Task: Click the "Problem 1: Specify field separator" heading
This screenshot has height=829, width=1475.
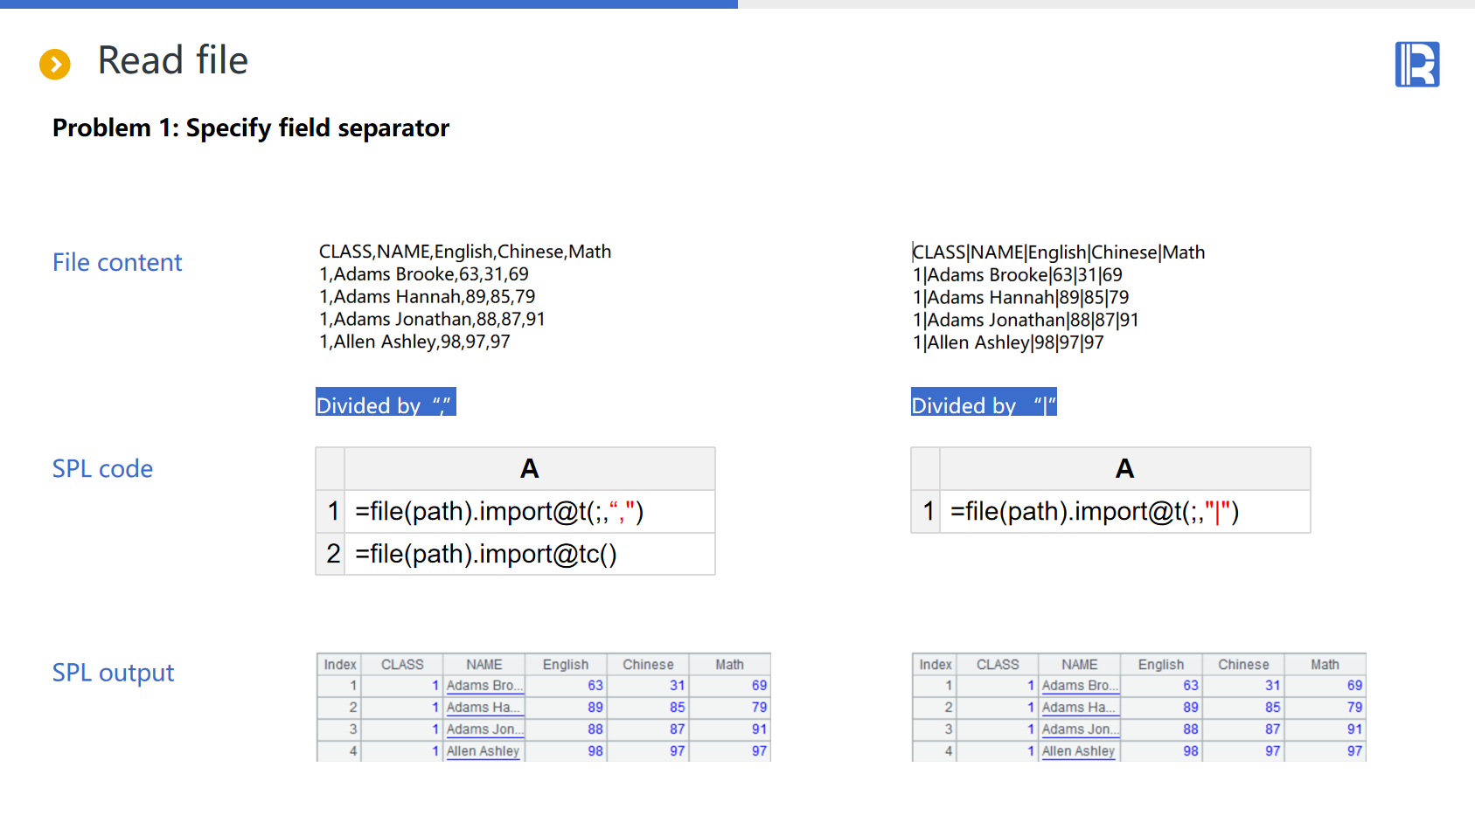Action: (x=251, y=128)
